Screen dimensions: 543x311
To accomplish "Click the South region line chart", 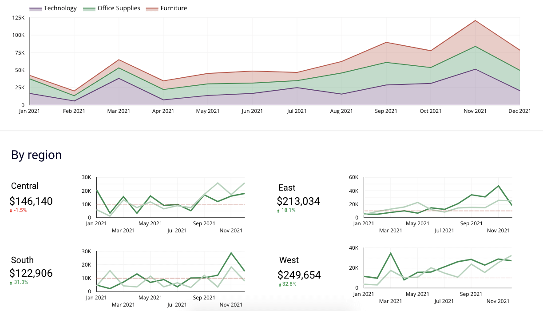I will [x=171, y=271].
